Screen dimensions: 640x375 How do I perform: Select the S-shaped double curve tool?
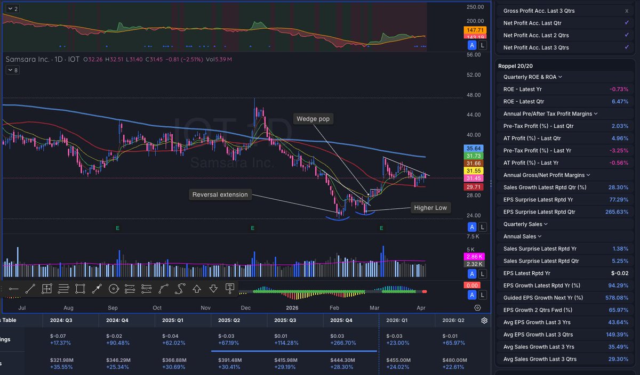pyautogui.click(x=180, y=289)
